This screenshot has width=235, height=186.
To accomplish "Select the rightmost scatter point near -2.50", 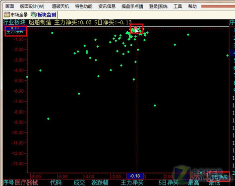I will [228, 56].
